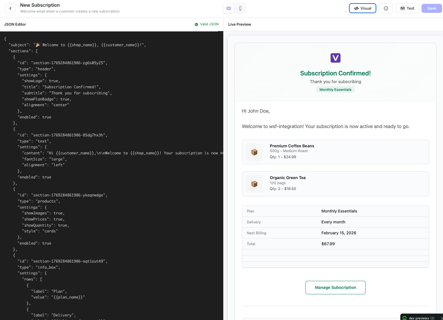Click the Organic Green Tea package icon
This screenshot has height=320, width=443.
click(254, 184)
